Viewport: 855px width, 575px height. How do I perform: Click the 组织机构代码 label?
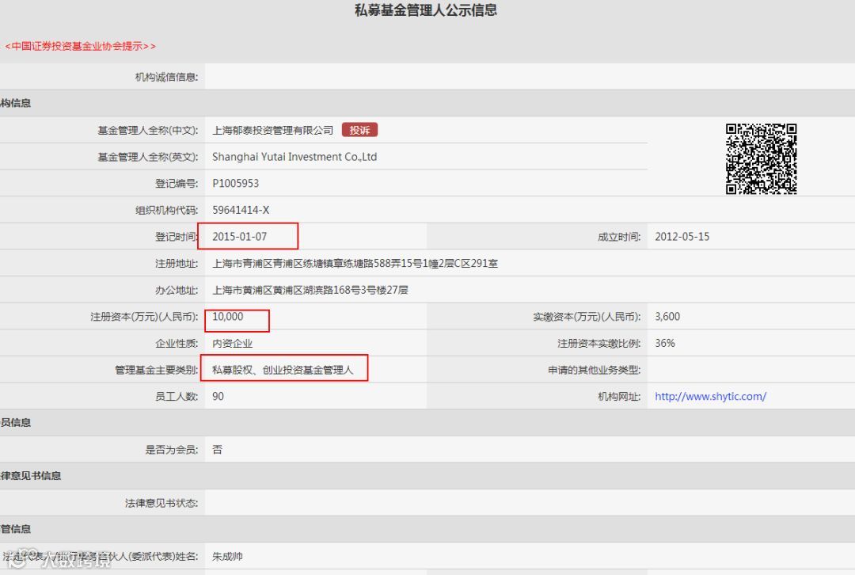(x=166, y=210)
